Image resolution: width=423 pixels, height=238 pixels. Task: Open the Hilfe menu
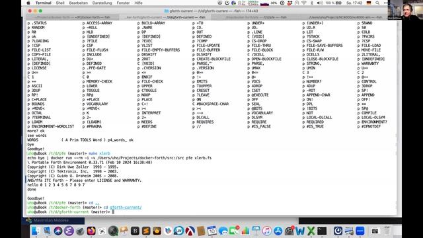coord(138,3)
